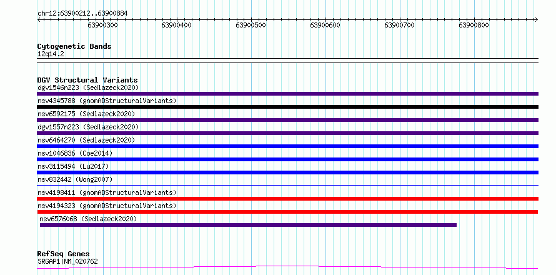Open the nsv6464270 (Sedlazeck2020) variant label

tap(86, 140)
